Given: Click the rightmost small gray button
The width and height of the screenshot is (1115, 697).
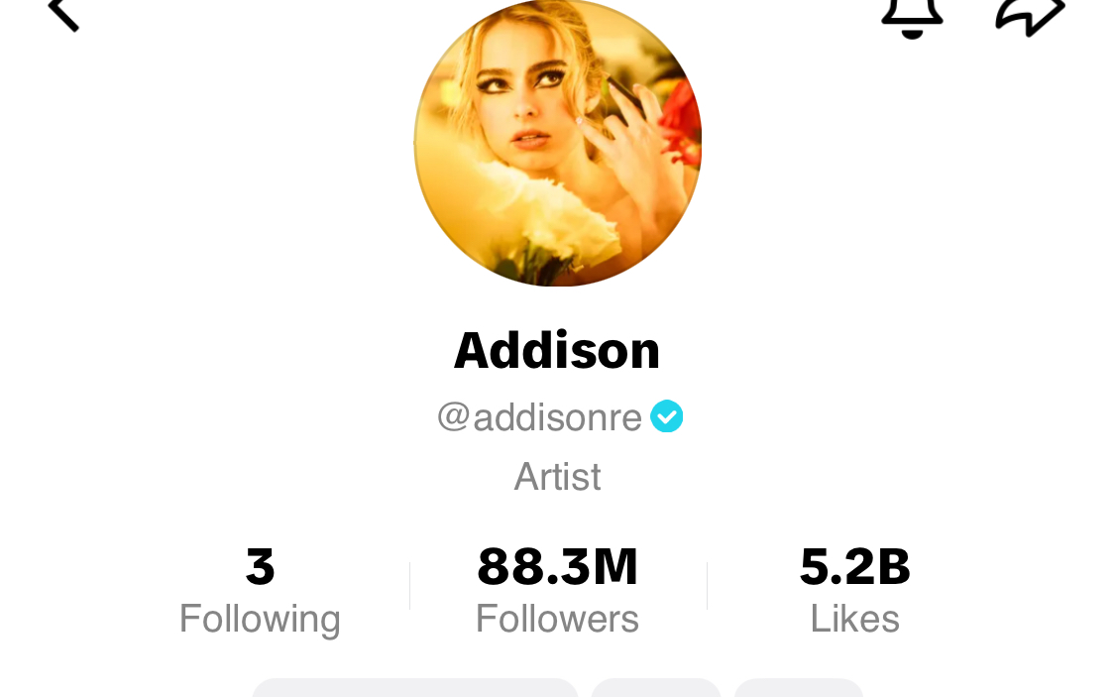Looking at the screenshot, I should (799, 688).
